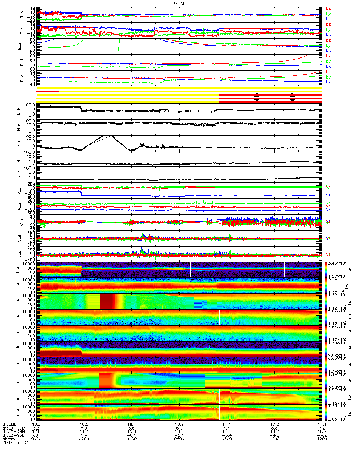Screen dimensions: 351x453
Task: Click the X-GSM value 6.2
Action: pos(37,428)
